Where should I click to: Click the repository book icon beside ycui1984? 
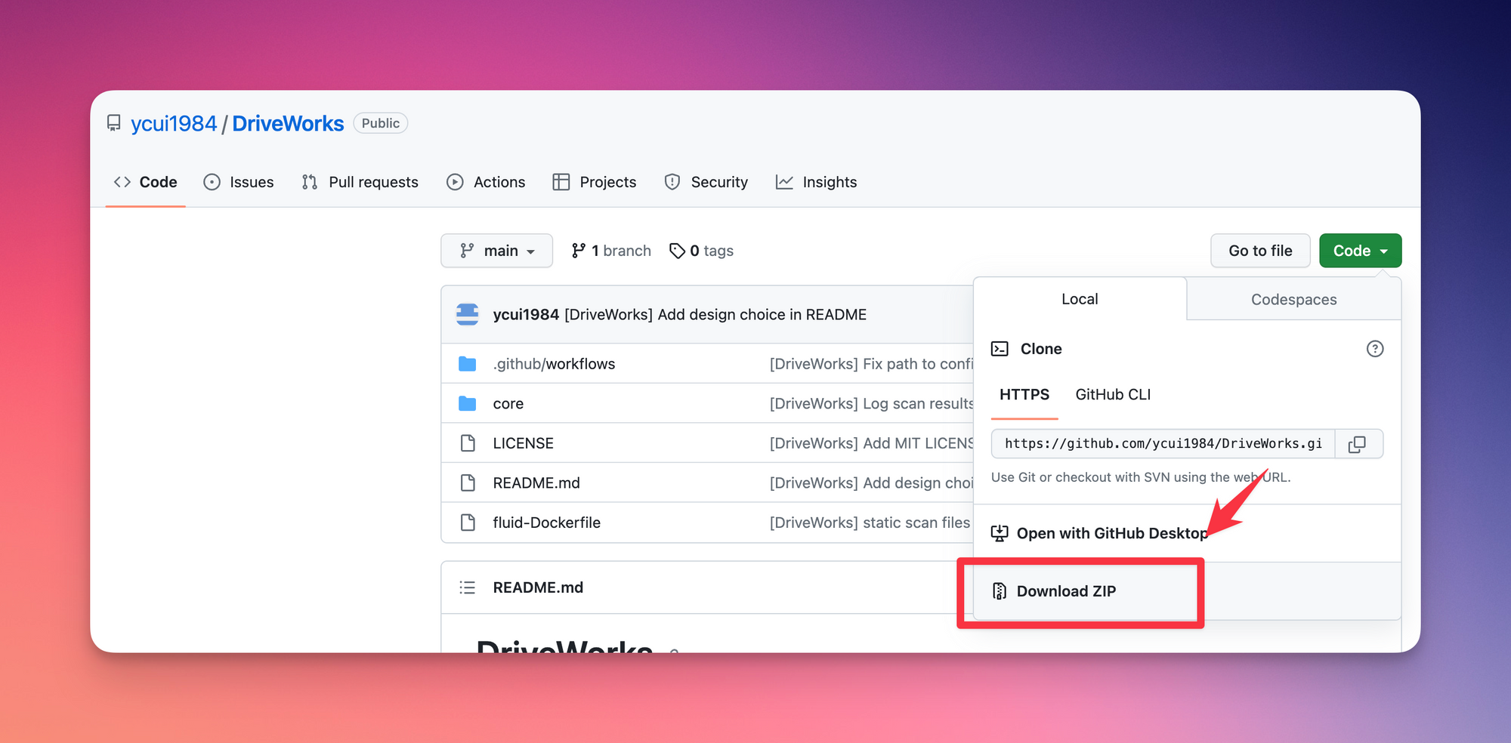(114, 123)
